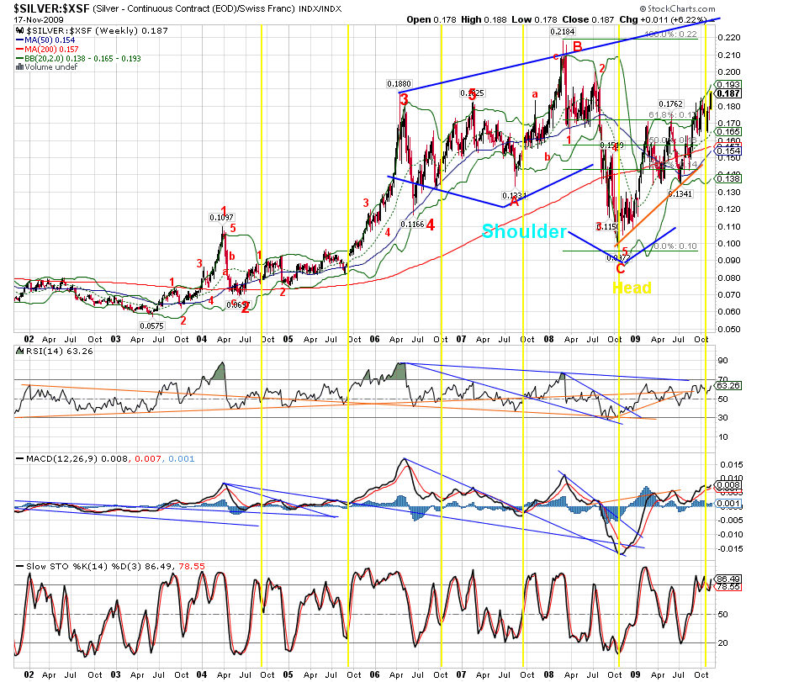Click the red MA(200) legend line marker

pos(20,49)
